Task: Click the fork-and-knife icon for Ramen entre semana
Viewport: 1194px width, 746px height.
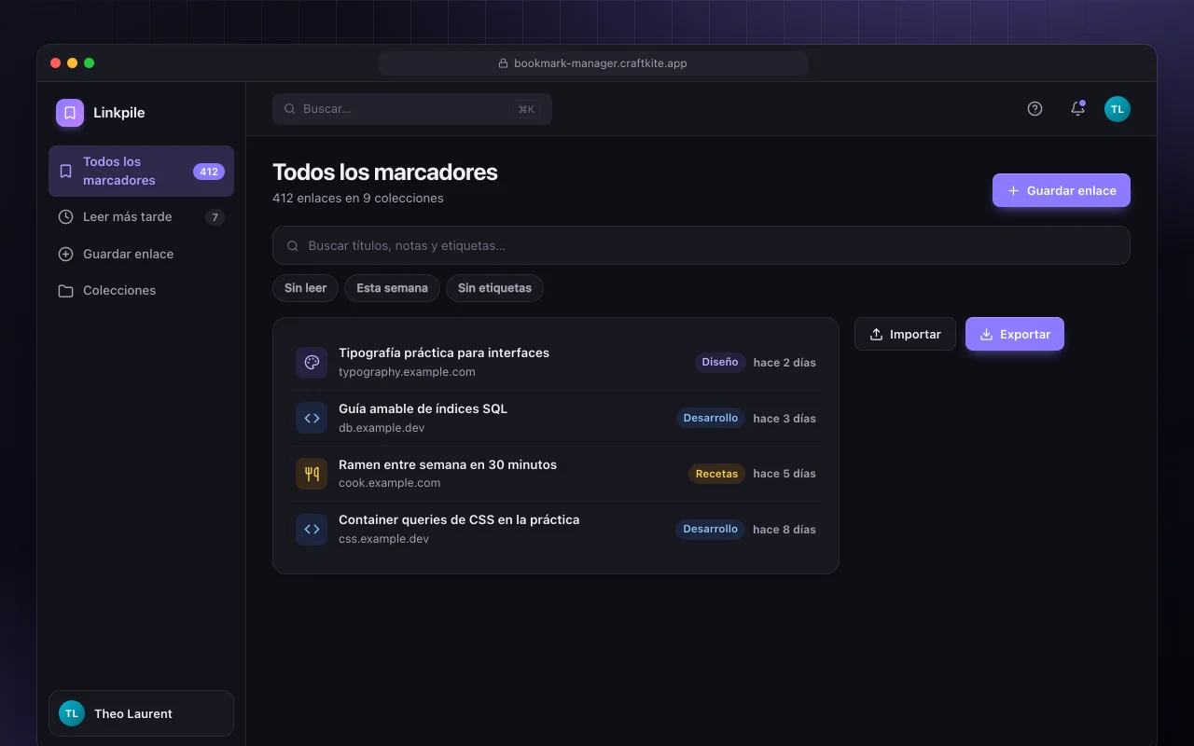Action: [x=312, y=474]
